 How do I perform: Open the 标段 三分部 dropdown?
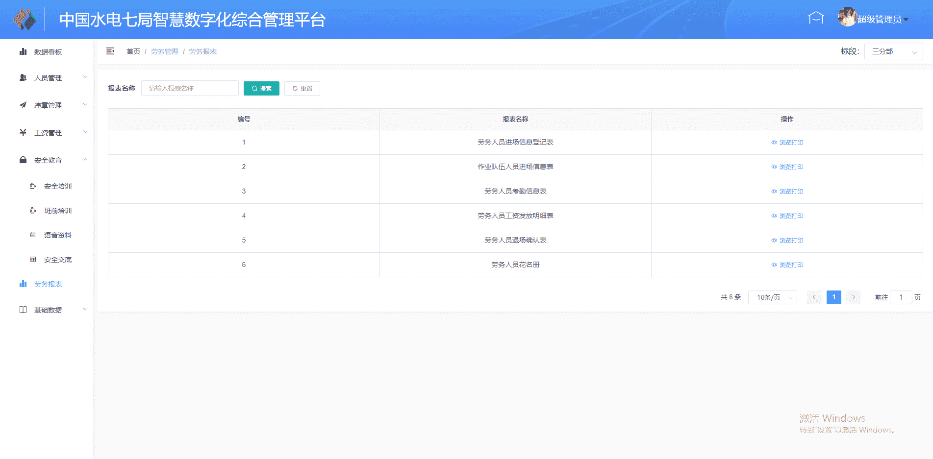pyautogui.click(x=893, y=51)
